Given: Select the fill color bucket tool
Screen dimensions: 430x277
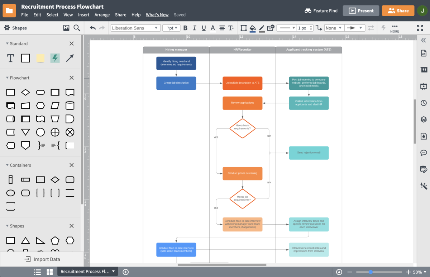Looking at the screenshot, I should pyautogui.click(x=252, y=28).
